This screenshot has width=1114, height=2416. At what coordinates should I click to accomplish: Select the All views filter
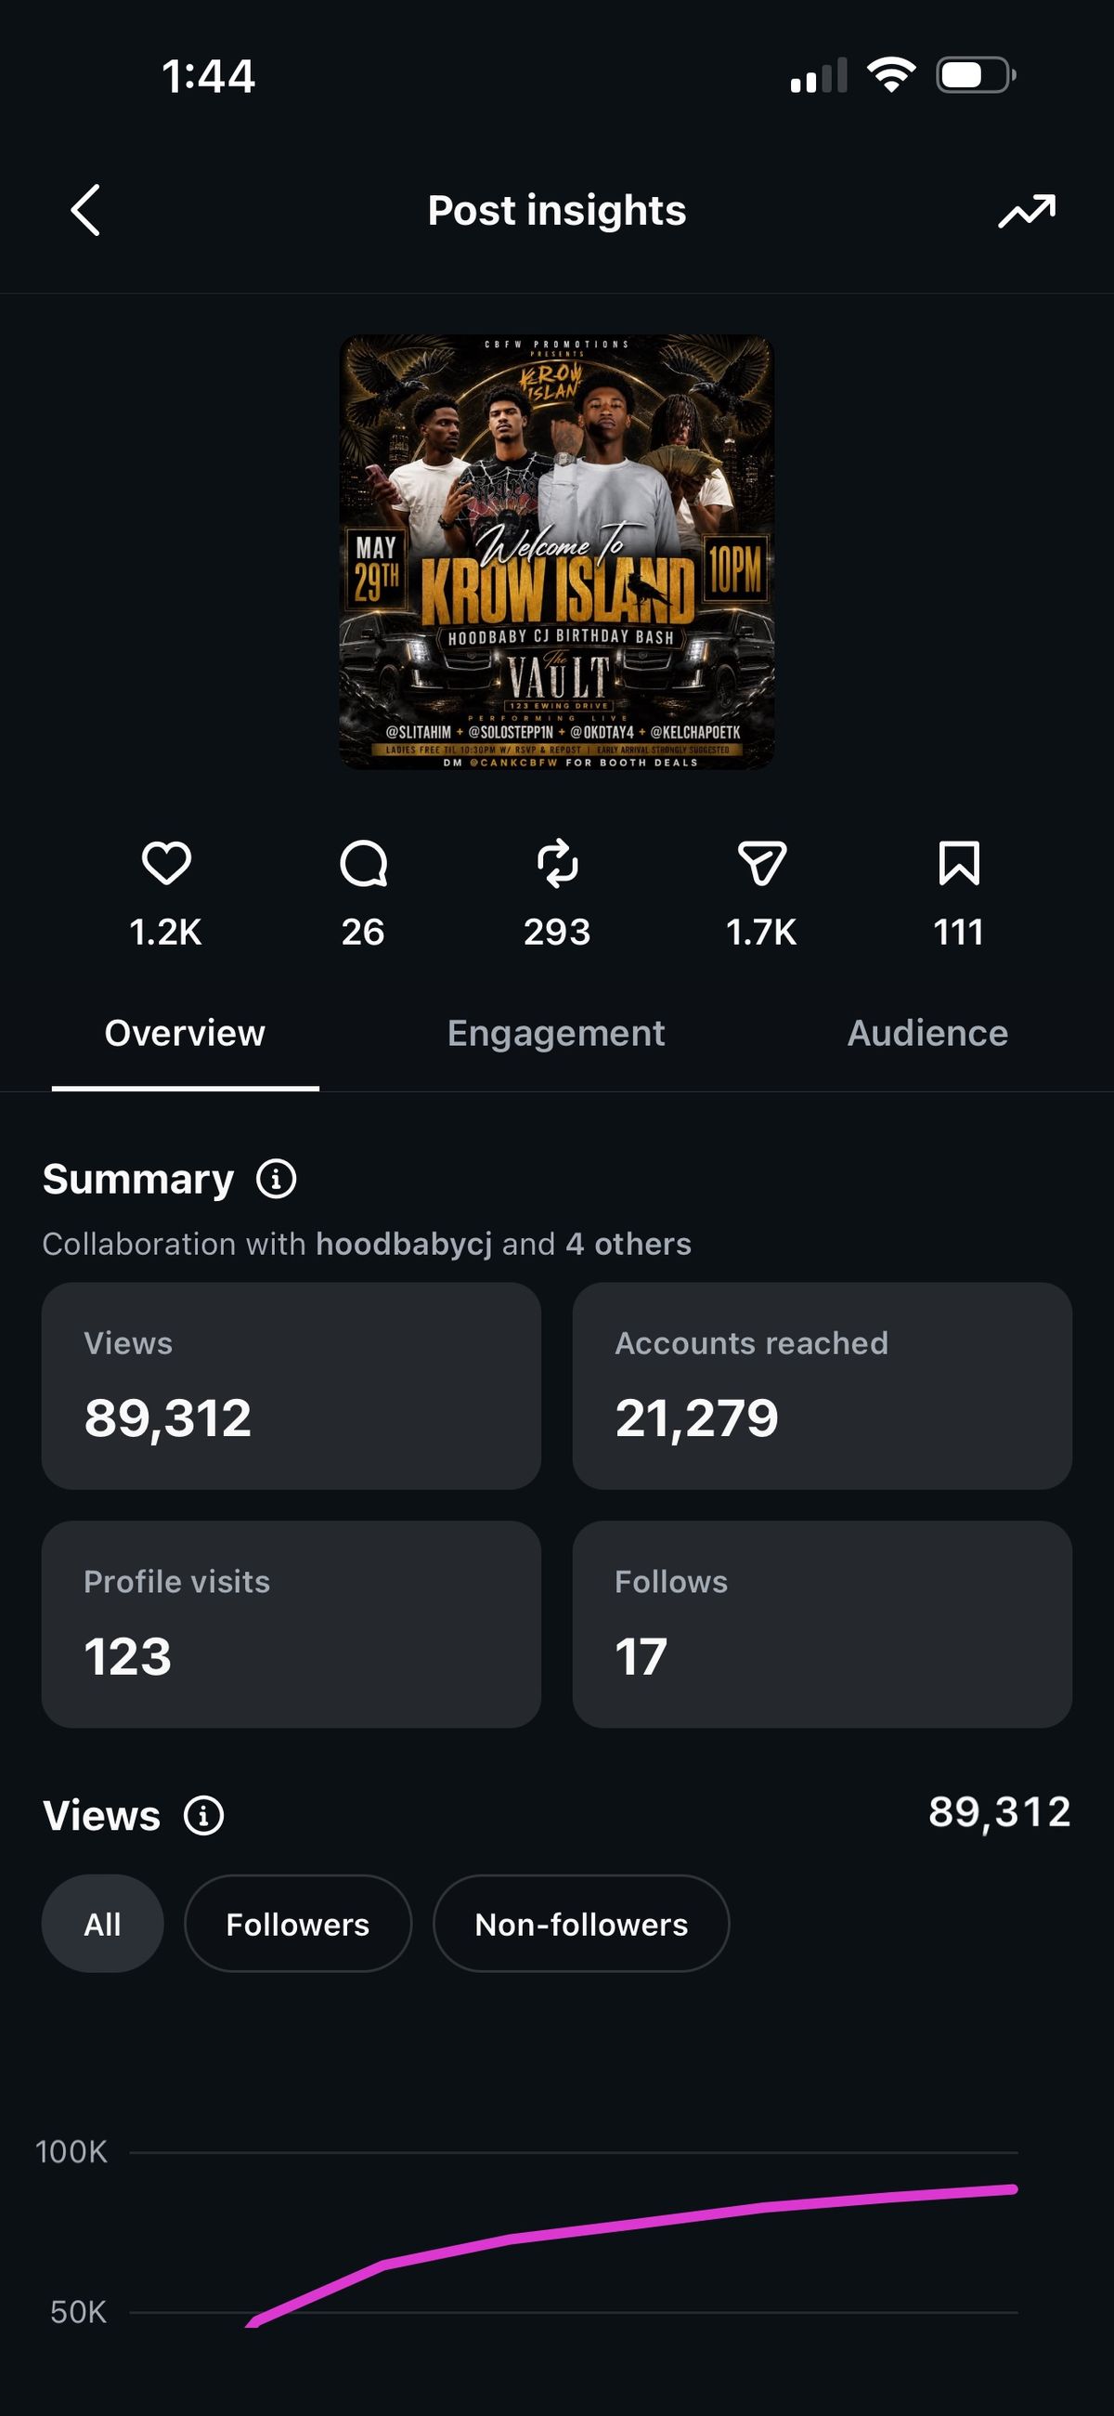click(x=102, y=1924)
